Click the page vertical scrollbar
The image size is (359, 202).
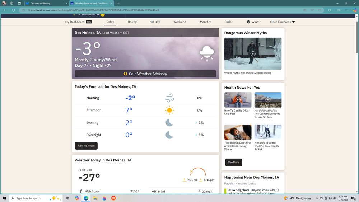pos(357,37)
